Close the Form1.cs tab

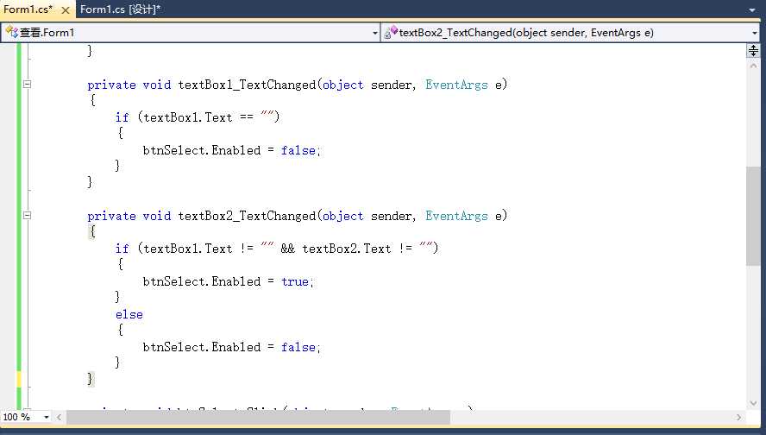pyautogui.click(x=65, y=9)
